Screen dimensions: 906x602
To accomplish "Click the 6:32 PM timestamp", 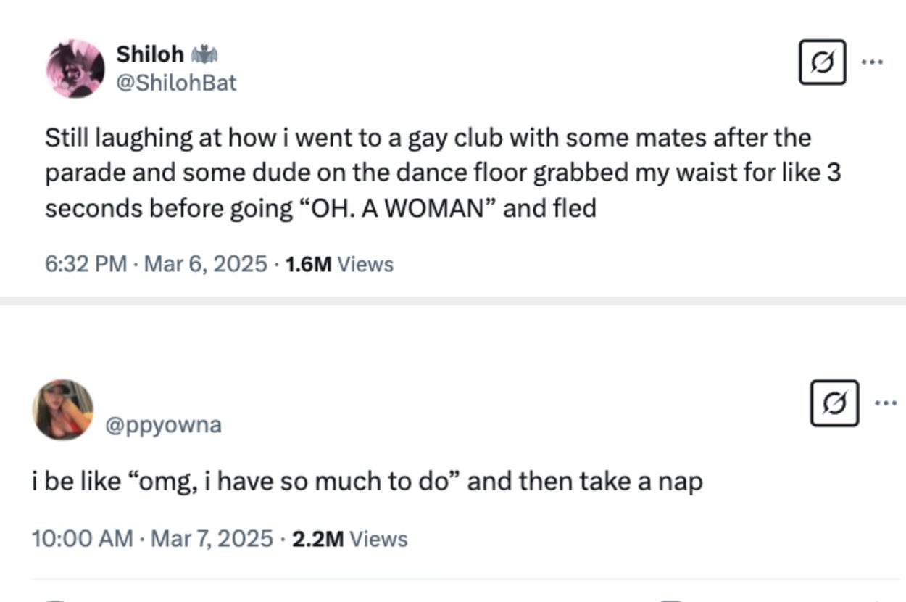I will [x=86, y=264].
